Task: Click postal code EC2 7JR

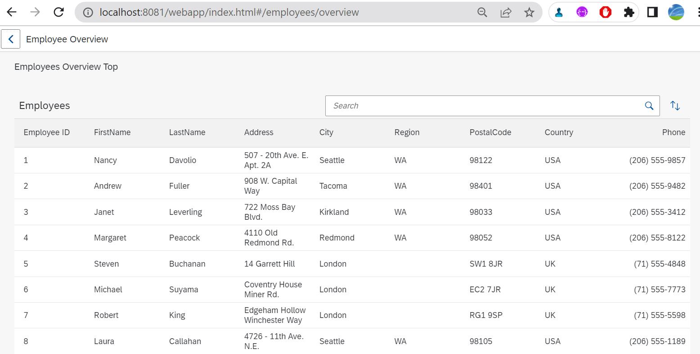Action: (485, 290)
